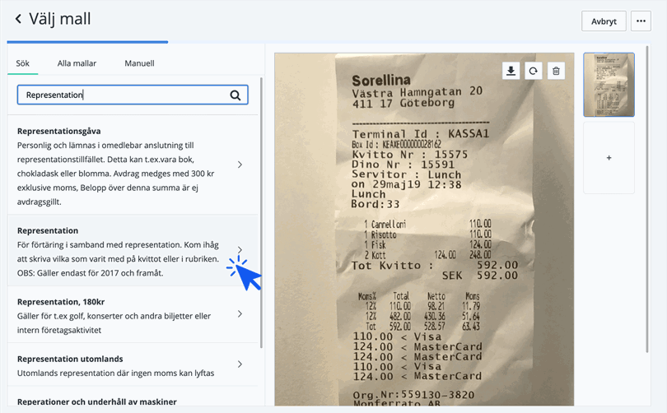
Task: Select Representation utomlands title
Action: (70, 359)
